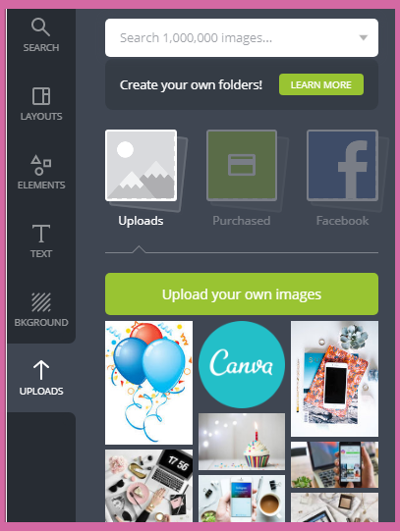This screenshot has width=400, height=531.
Task: Select the balloons uploaded image
Action: [x=148, y=383]
